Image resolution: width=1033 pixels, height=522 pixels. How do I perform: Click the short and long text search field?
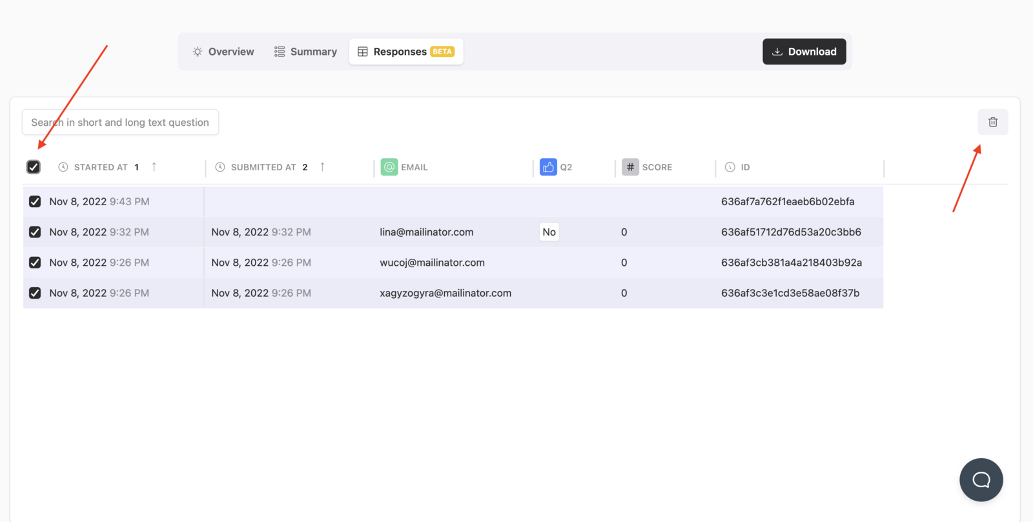point(120,122)
